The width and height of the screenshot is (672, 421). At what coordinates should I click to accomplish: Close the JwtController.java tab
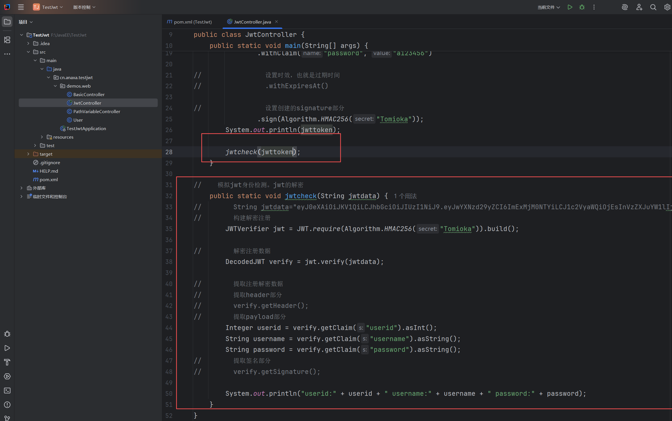click(x=276, y=22)
